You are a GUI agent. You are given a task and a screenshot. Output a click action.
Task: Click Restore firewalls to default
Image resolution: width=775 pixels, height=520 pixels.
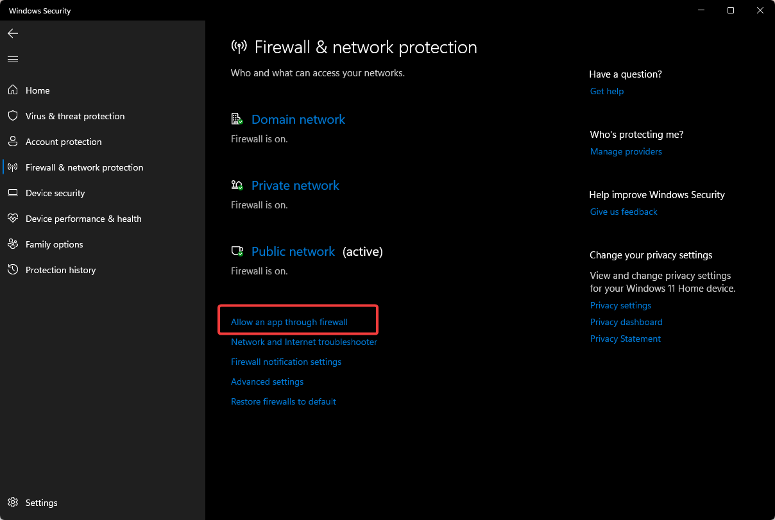[284, 401]
